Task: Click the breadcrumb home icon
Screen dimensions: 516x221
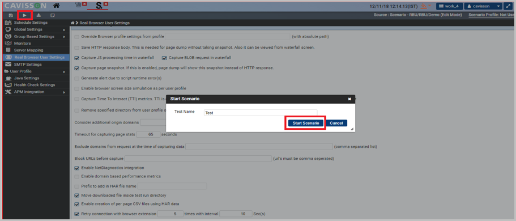Action: 73,23
